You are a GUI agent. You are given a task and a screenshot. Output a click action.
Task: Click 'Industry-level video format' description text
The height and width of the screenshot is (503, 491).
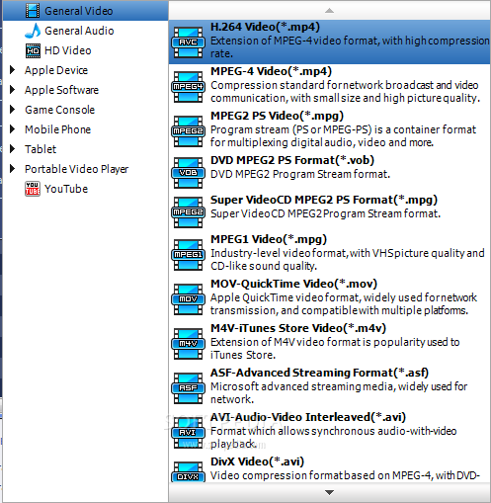click(x=348, y=259)
